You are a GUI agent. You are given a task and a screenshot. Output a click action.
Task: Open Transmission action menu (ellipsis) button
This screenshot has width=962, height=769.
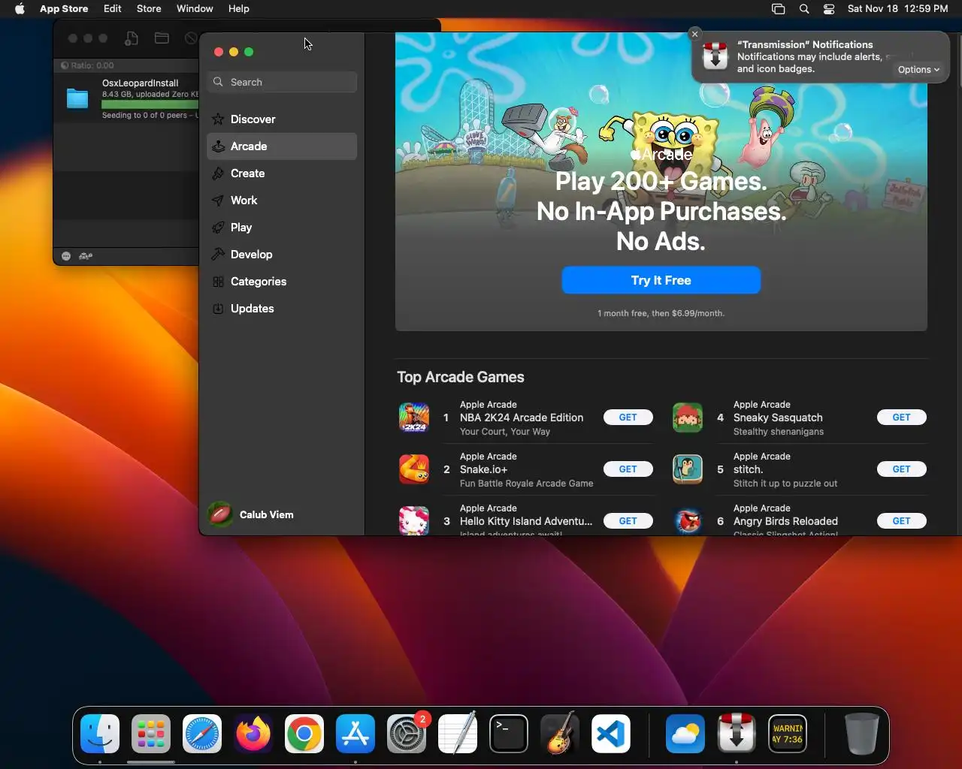(x=66, y=256)
